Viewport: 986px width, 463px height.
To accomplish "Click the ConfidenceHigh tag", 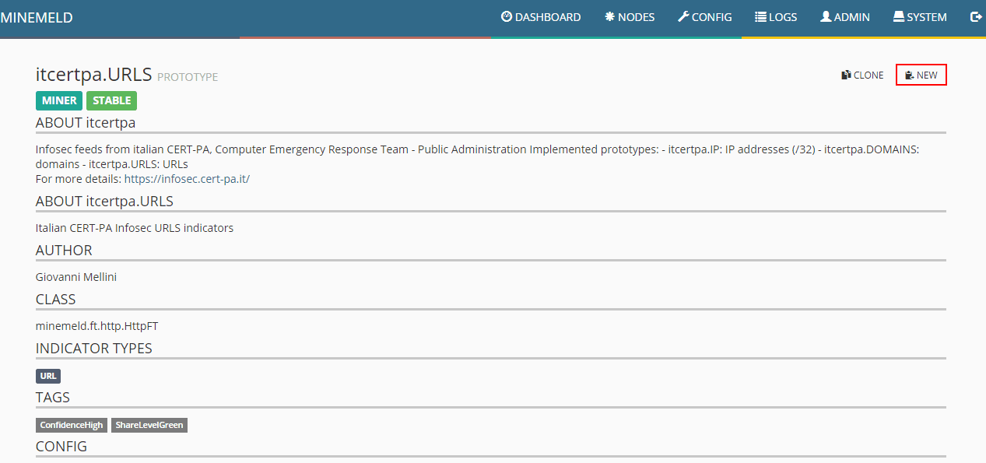I will click(x=71, y=425).
